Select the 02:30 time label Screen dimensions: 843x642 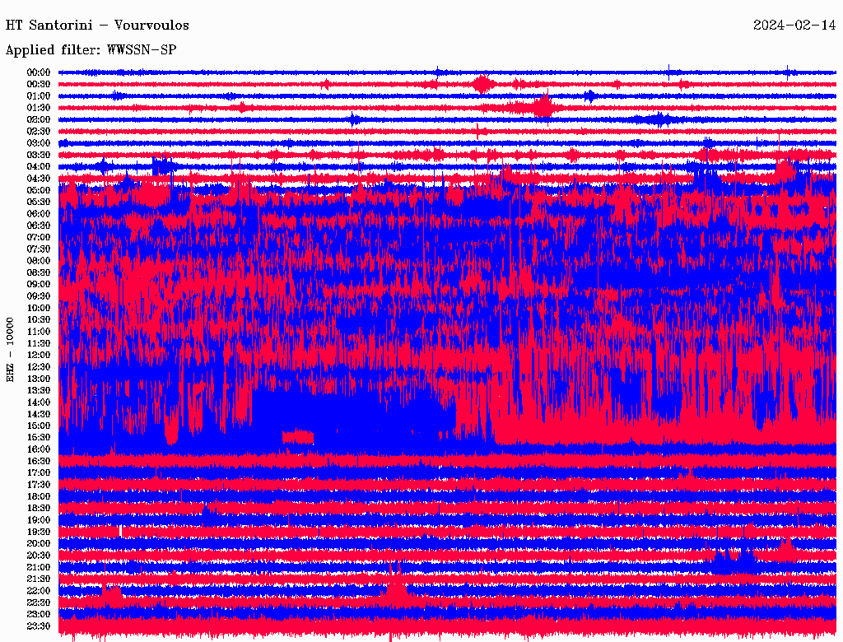pos(39,132)
